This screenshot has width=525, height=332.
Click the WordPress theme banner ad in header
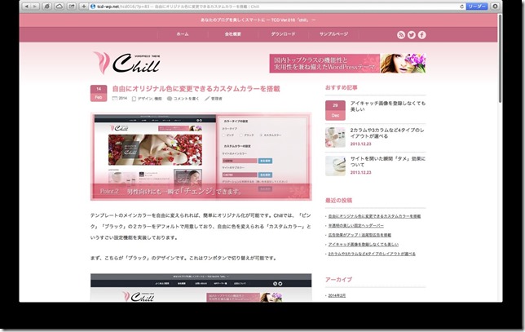[x=347, y=64]
